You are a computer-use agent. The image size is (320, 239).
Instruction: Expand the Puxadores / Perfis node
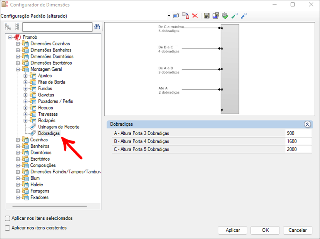[25, 101]
